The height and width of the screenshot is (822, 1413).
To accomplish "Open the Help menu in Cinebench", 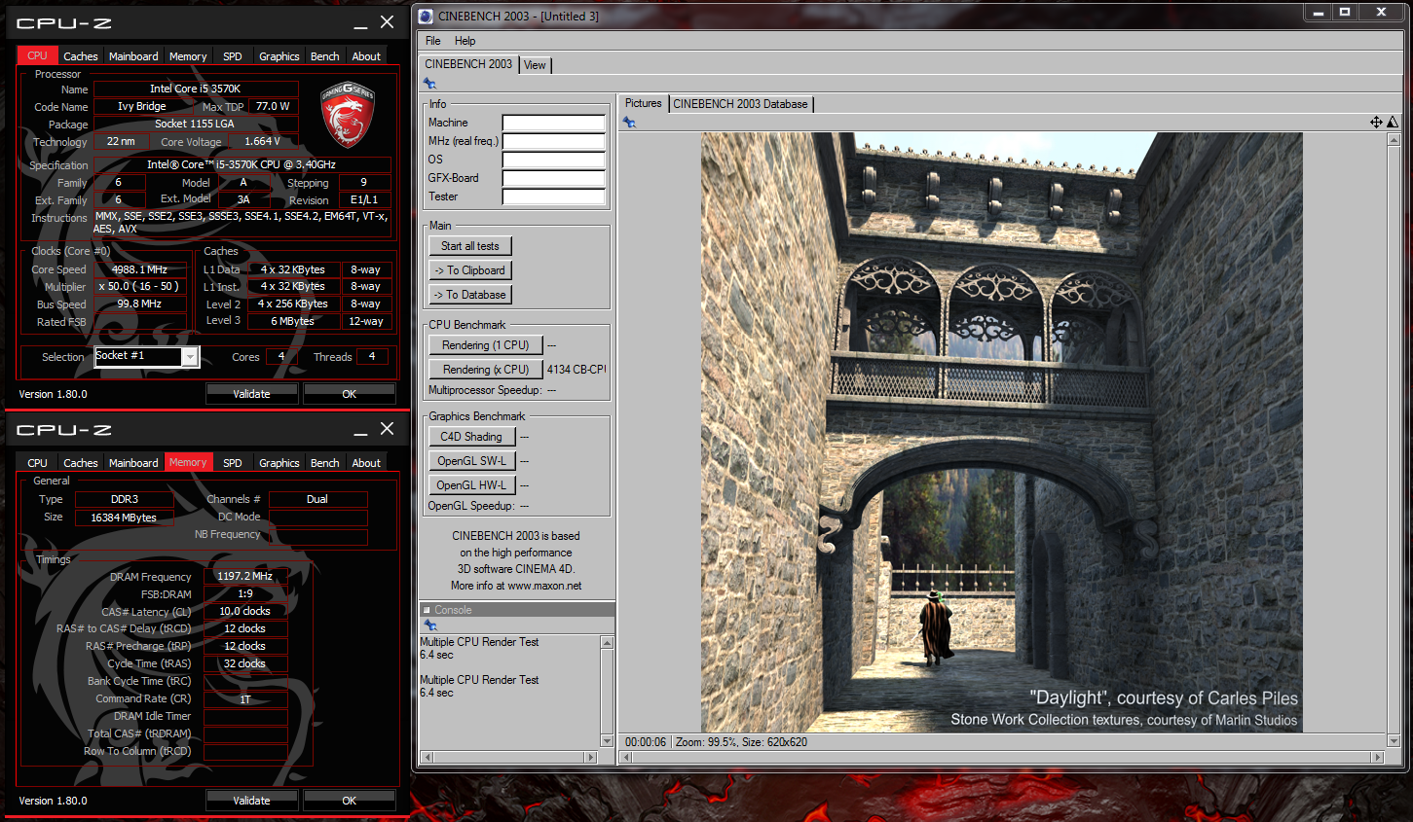I will point(465,41).
